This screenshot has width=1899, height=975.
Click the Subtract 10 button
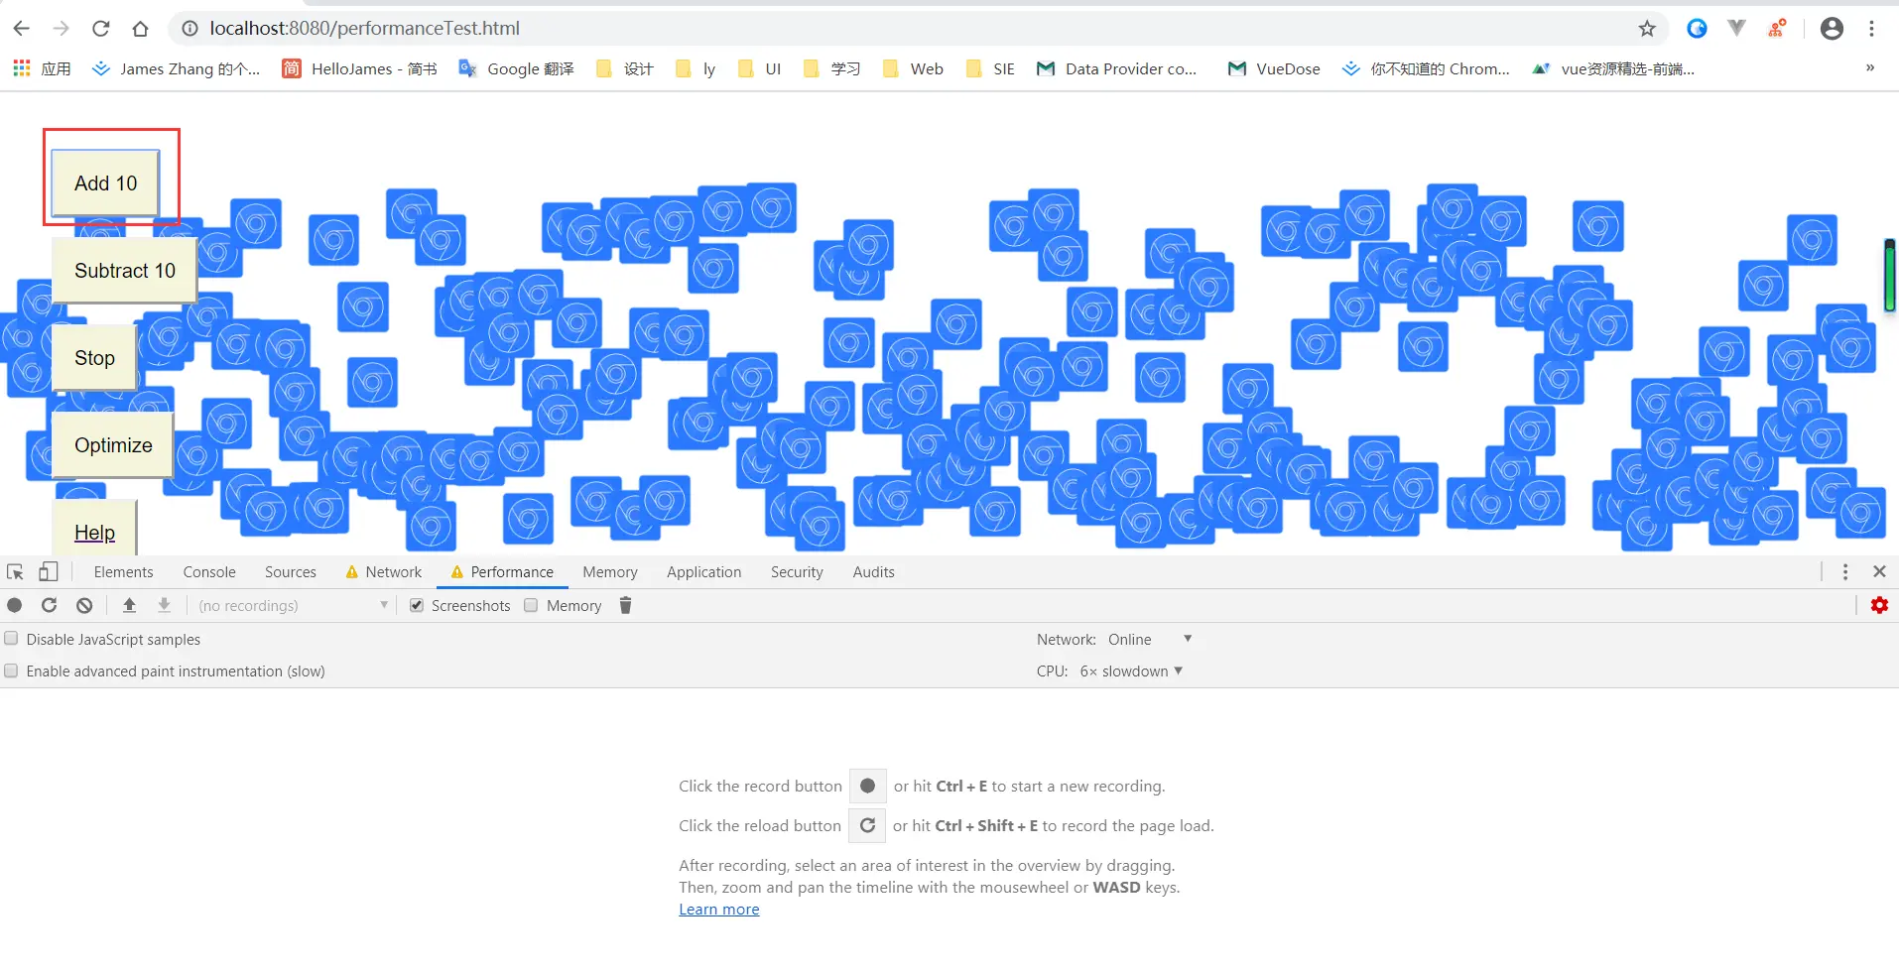pos(125,271)
